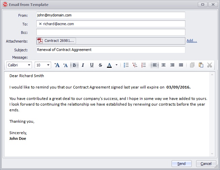Screen dimensions: 220x170
Task: Center align the text
Action: [x=163, y=65]
